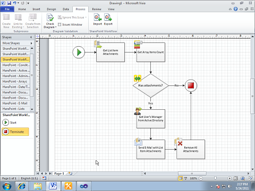255x191 pixels.
Task: Open Windows Explorer folder from taskbar
Action: pos(38,186)
